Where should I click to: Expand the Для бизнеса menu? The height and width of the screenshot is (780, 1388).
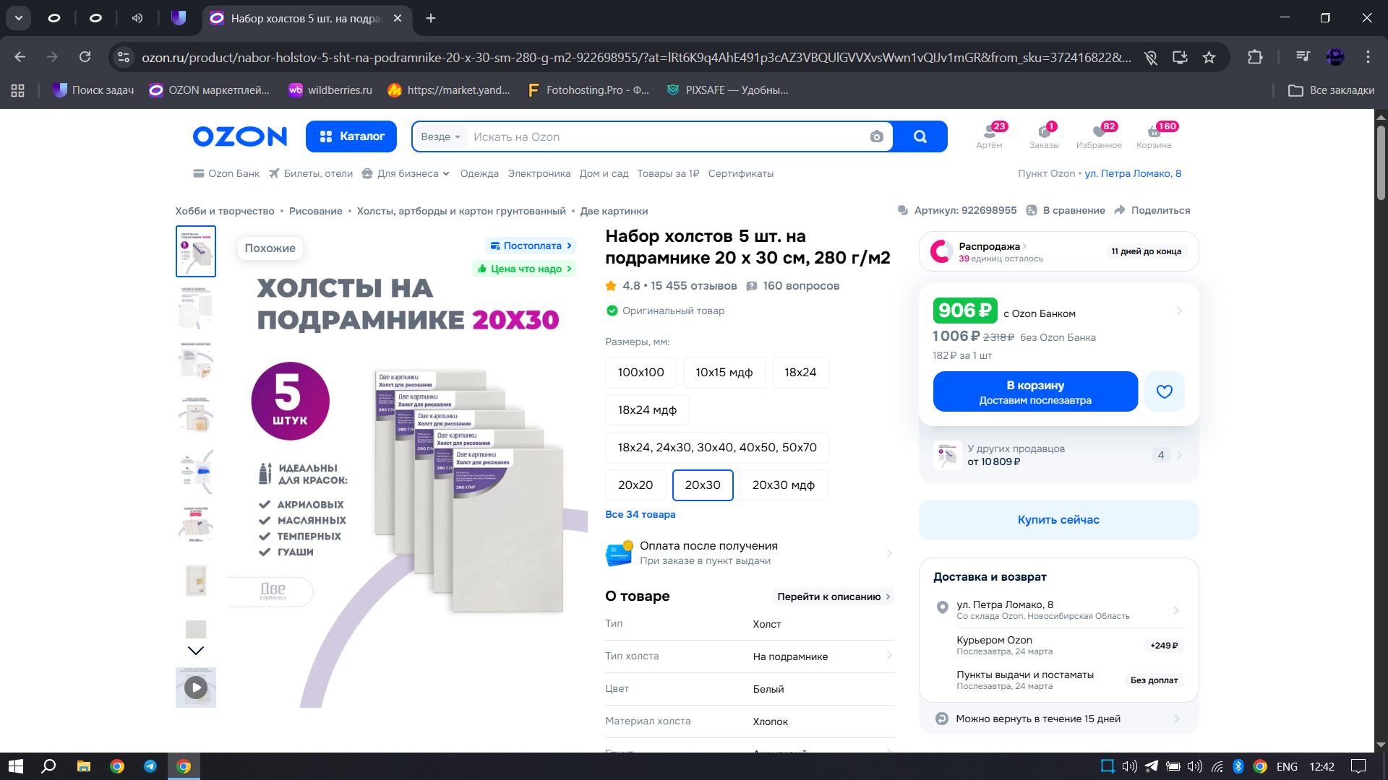pyautogui.click(x=406, y=173)
